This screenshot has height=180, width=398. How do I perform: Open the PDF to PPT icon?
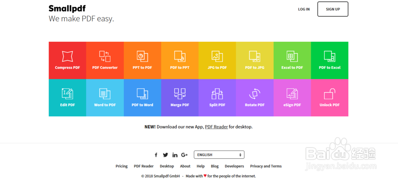coord(180,56)
